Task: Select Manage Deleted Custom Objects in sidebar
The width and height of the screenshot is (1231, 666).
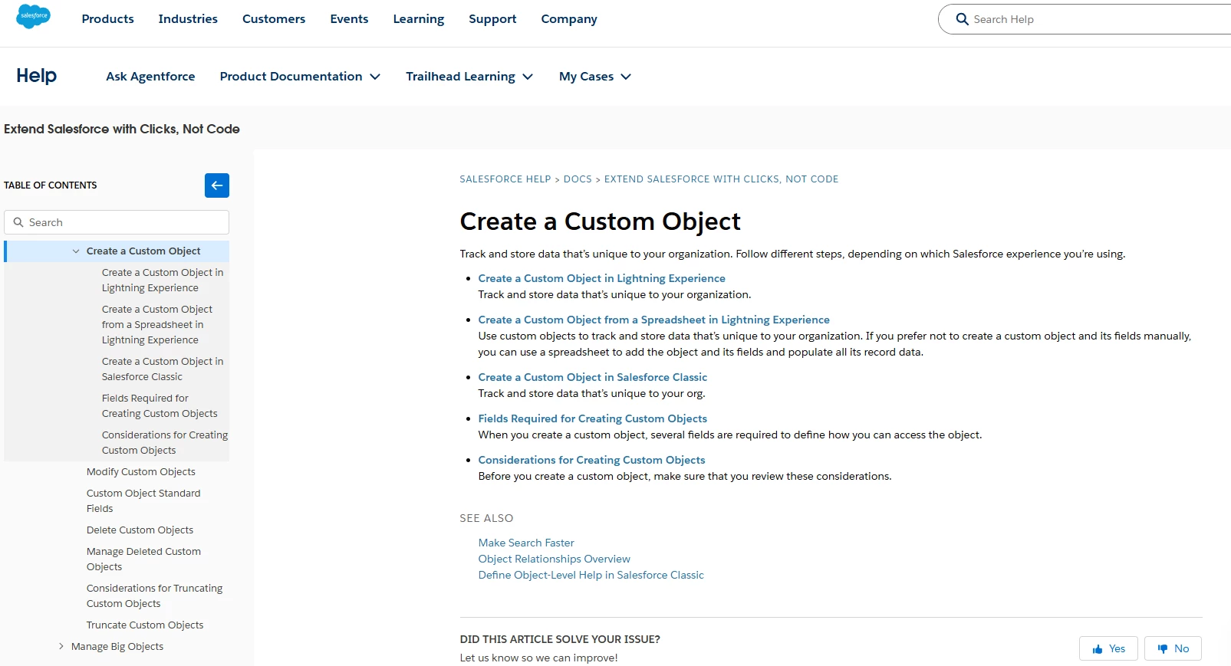Action: 143,559
